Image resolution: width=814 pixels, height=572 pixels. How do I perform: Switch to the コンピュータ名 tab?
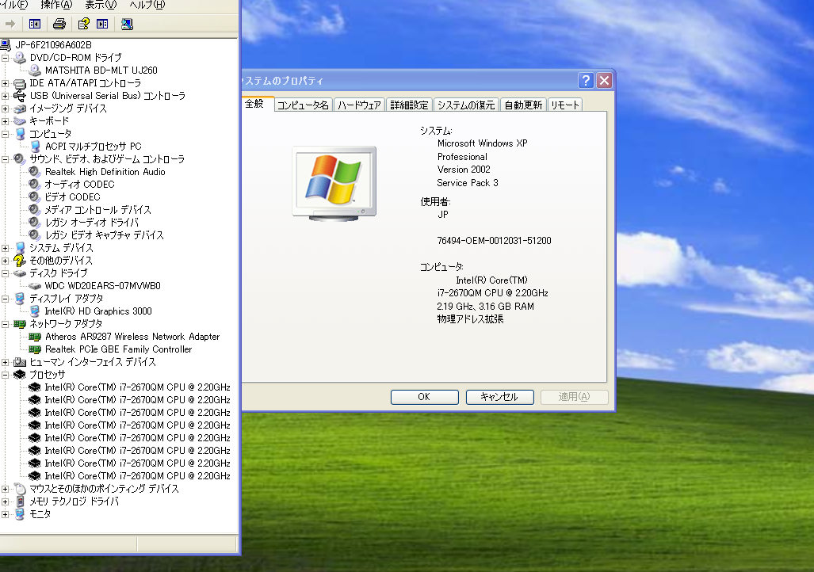pos(304,105)
